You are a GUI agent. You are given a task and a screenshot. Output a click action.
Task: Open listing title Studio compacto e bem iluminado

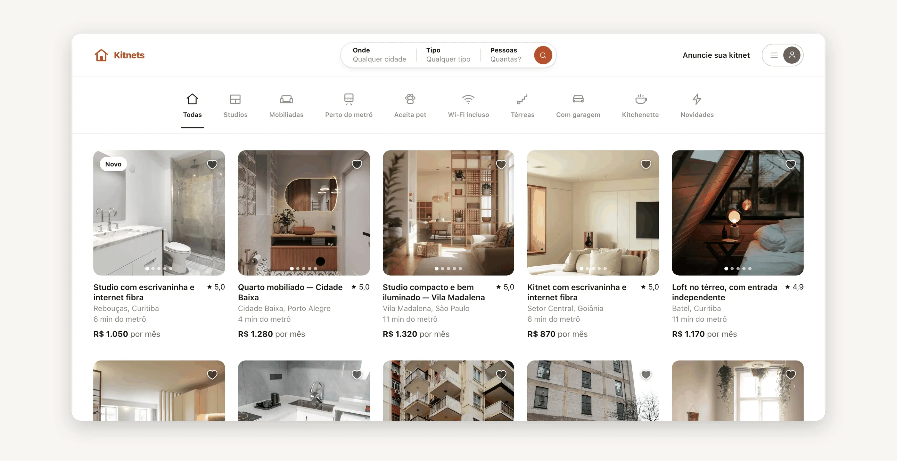click(433, 292)
